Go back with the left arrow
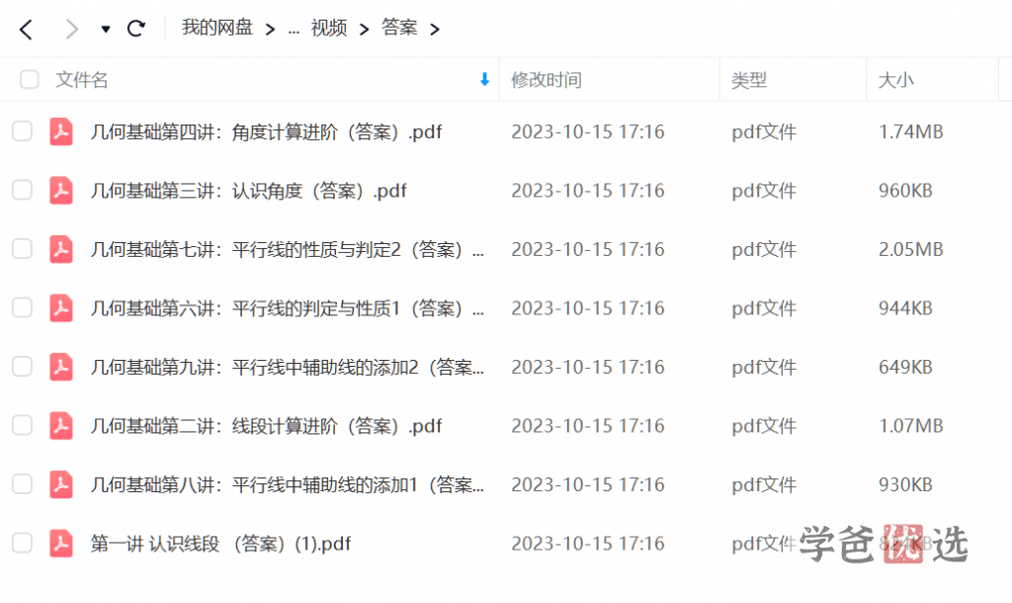This screenshot has height=603, width=1012. 26,29
